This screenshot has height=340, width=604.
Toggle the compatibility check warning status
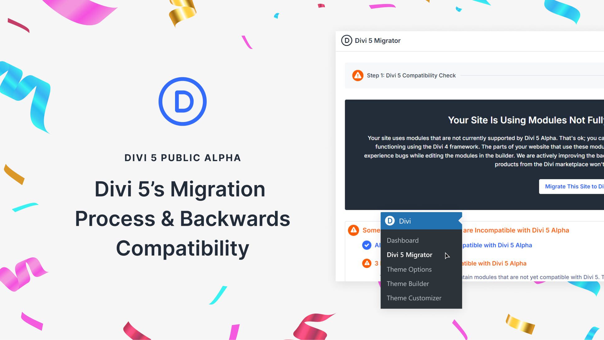point(357,75)
